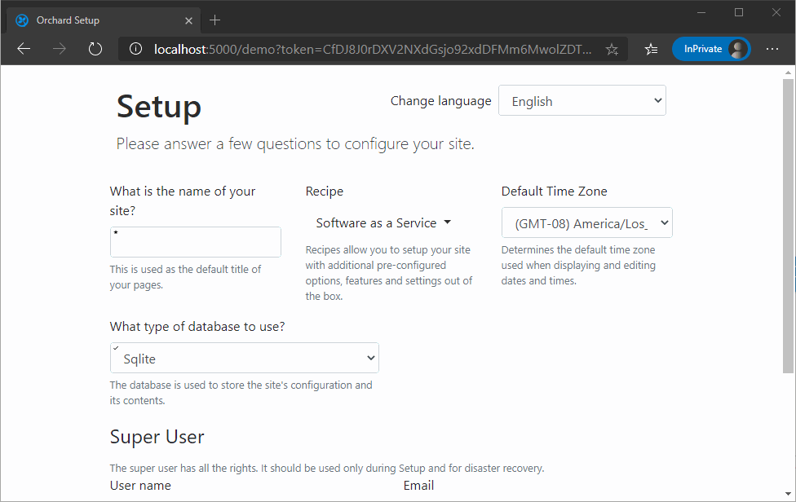Open the Change language dropdown

tap(582, 100)
